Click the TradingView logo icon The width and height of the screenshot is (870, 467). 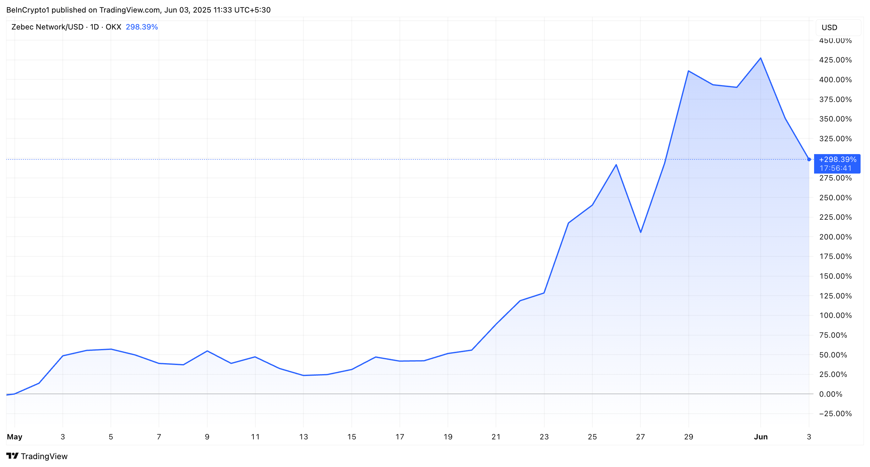12,456
